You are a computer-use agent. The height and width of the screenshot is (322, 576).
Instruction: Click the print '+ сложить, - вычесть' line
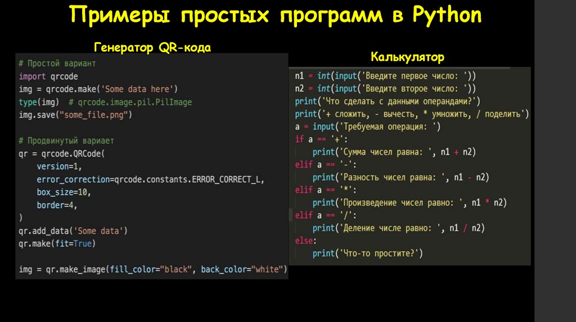point(412,114)
